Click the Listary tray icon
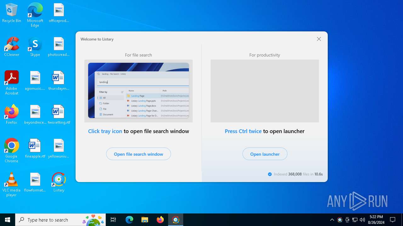This screenshot has height=226, width=403. pyautogui.click(x=340, y=220)
